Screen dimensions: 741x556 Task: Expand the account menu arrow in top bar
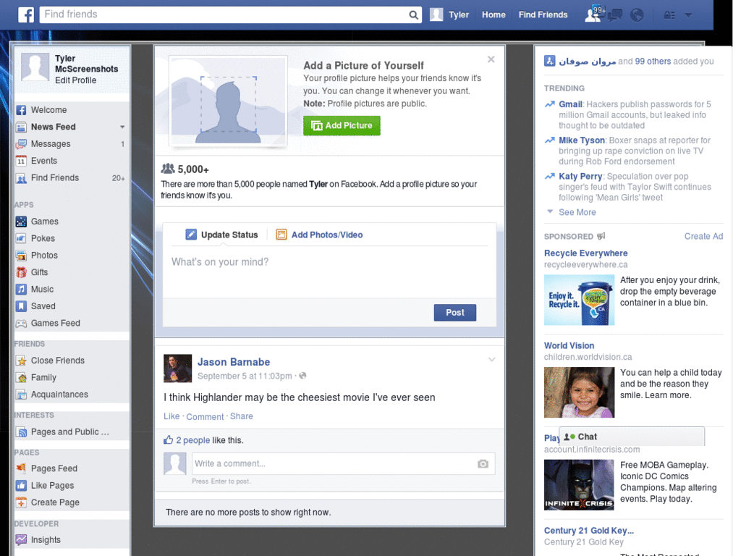click(688, 15)
